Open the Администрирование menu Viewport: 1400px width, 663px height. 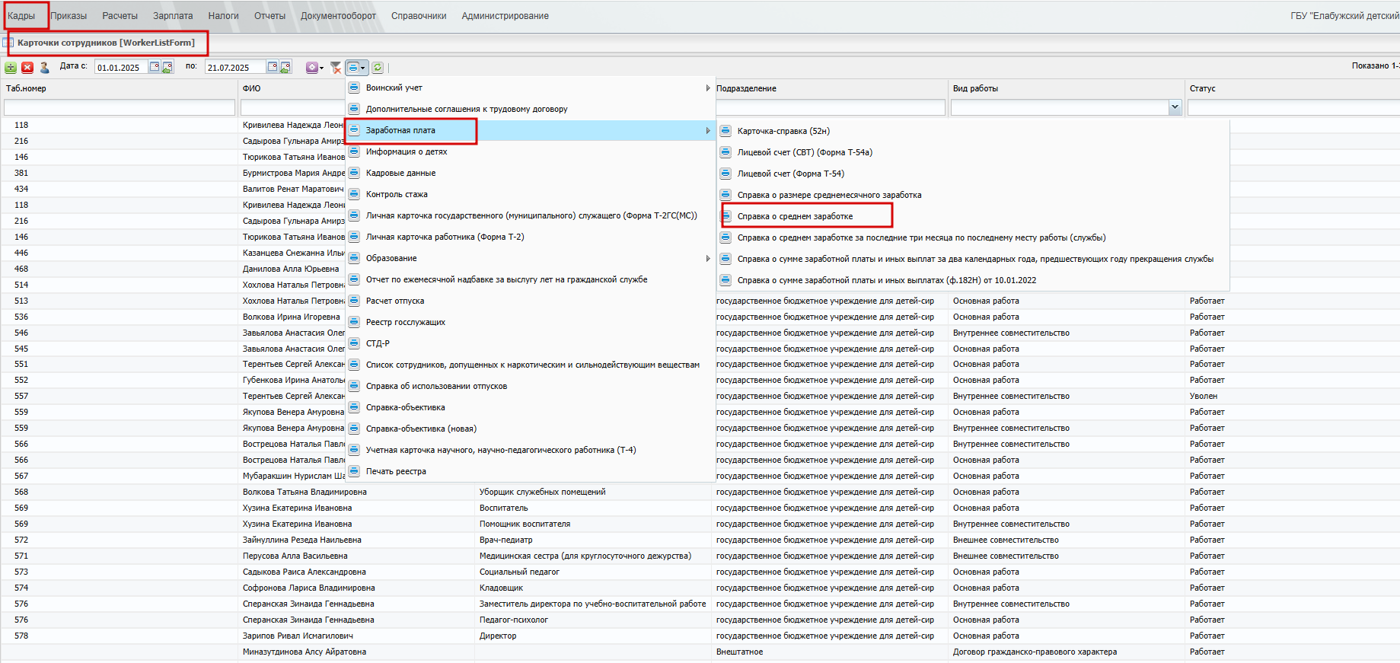pyautogui.click(x=505, y=15)
